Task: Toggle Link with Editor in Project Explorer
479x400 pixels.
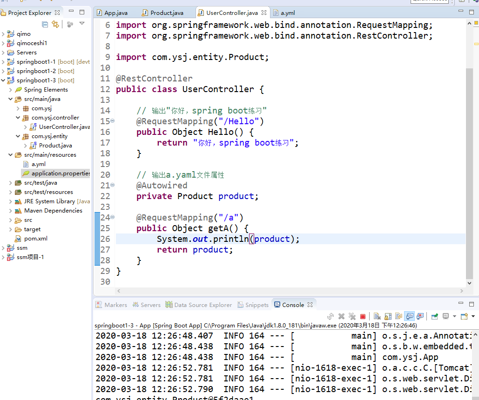Action: [55, 24]
